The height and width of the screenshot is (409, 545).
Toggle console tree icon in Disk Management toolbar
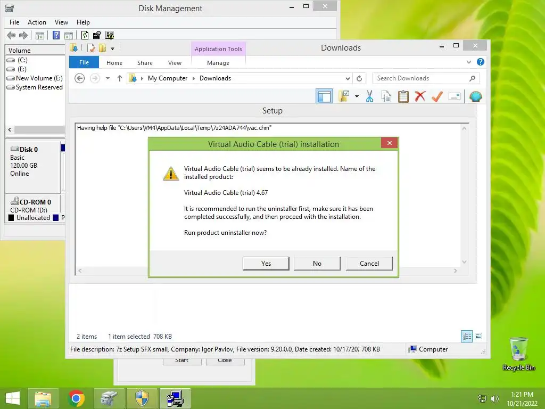point(40,36)
